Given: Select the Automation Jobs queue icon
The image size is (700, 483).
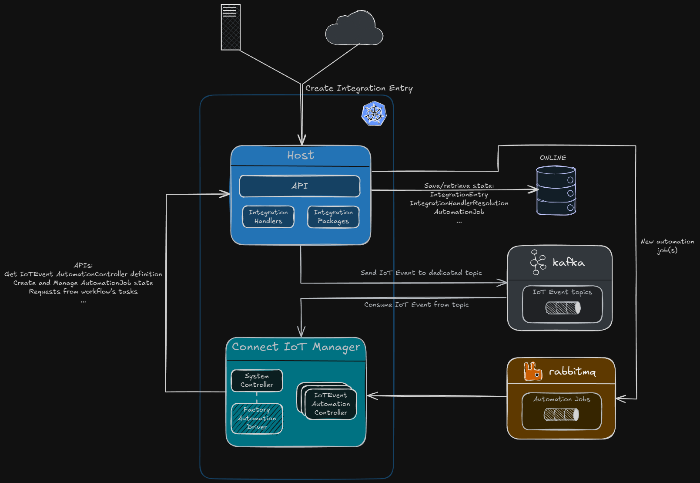Looking at the screenshot, I should point(561,415).
